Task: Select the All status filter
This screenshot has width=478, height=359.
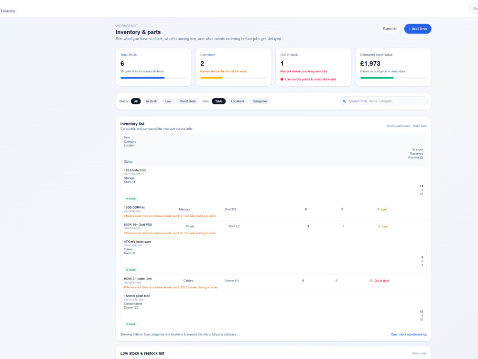Action: pyautogui.click(x=136, y=101)
